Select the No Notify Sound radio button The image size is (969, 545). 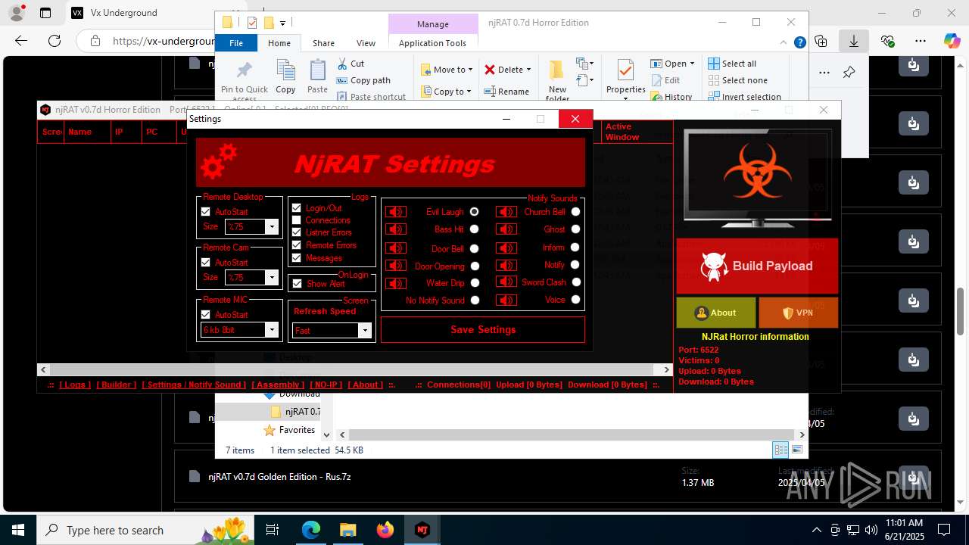[x=475, y=301]
